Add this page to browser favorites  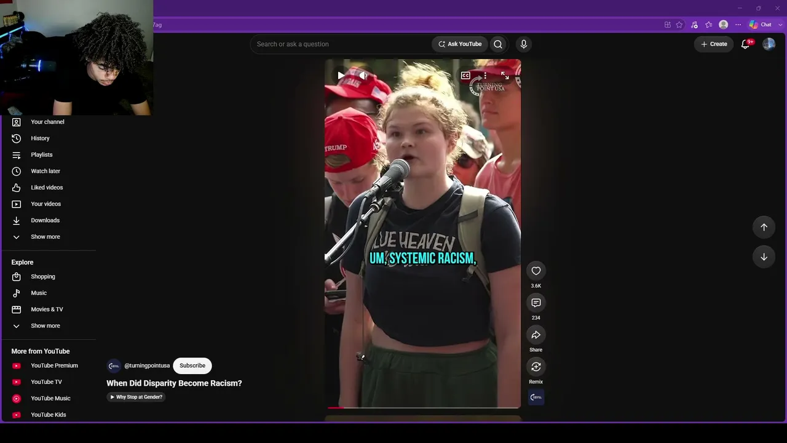(x=679, y=25)
